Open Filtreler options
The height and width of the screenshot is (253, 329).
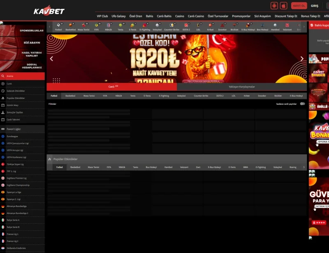[x=52, y=104]
